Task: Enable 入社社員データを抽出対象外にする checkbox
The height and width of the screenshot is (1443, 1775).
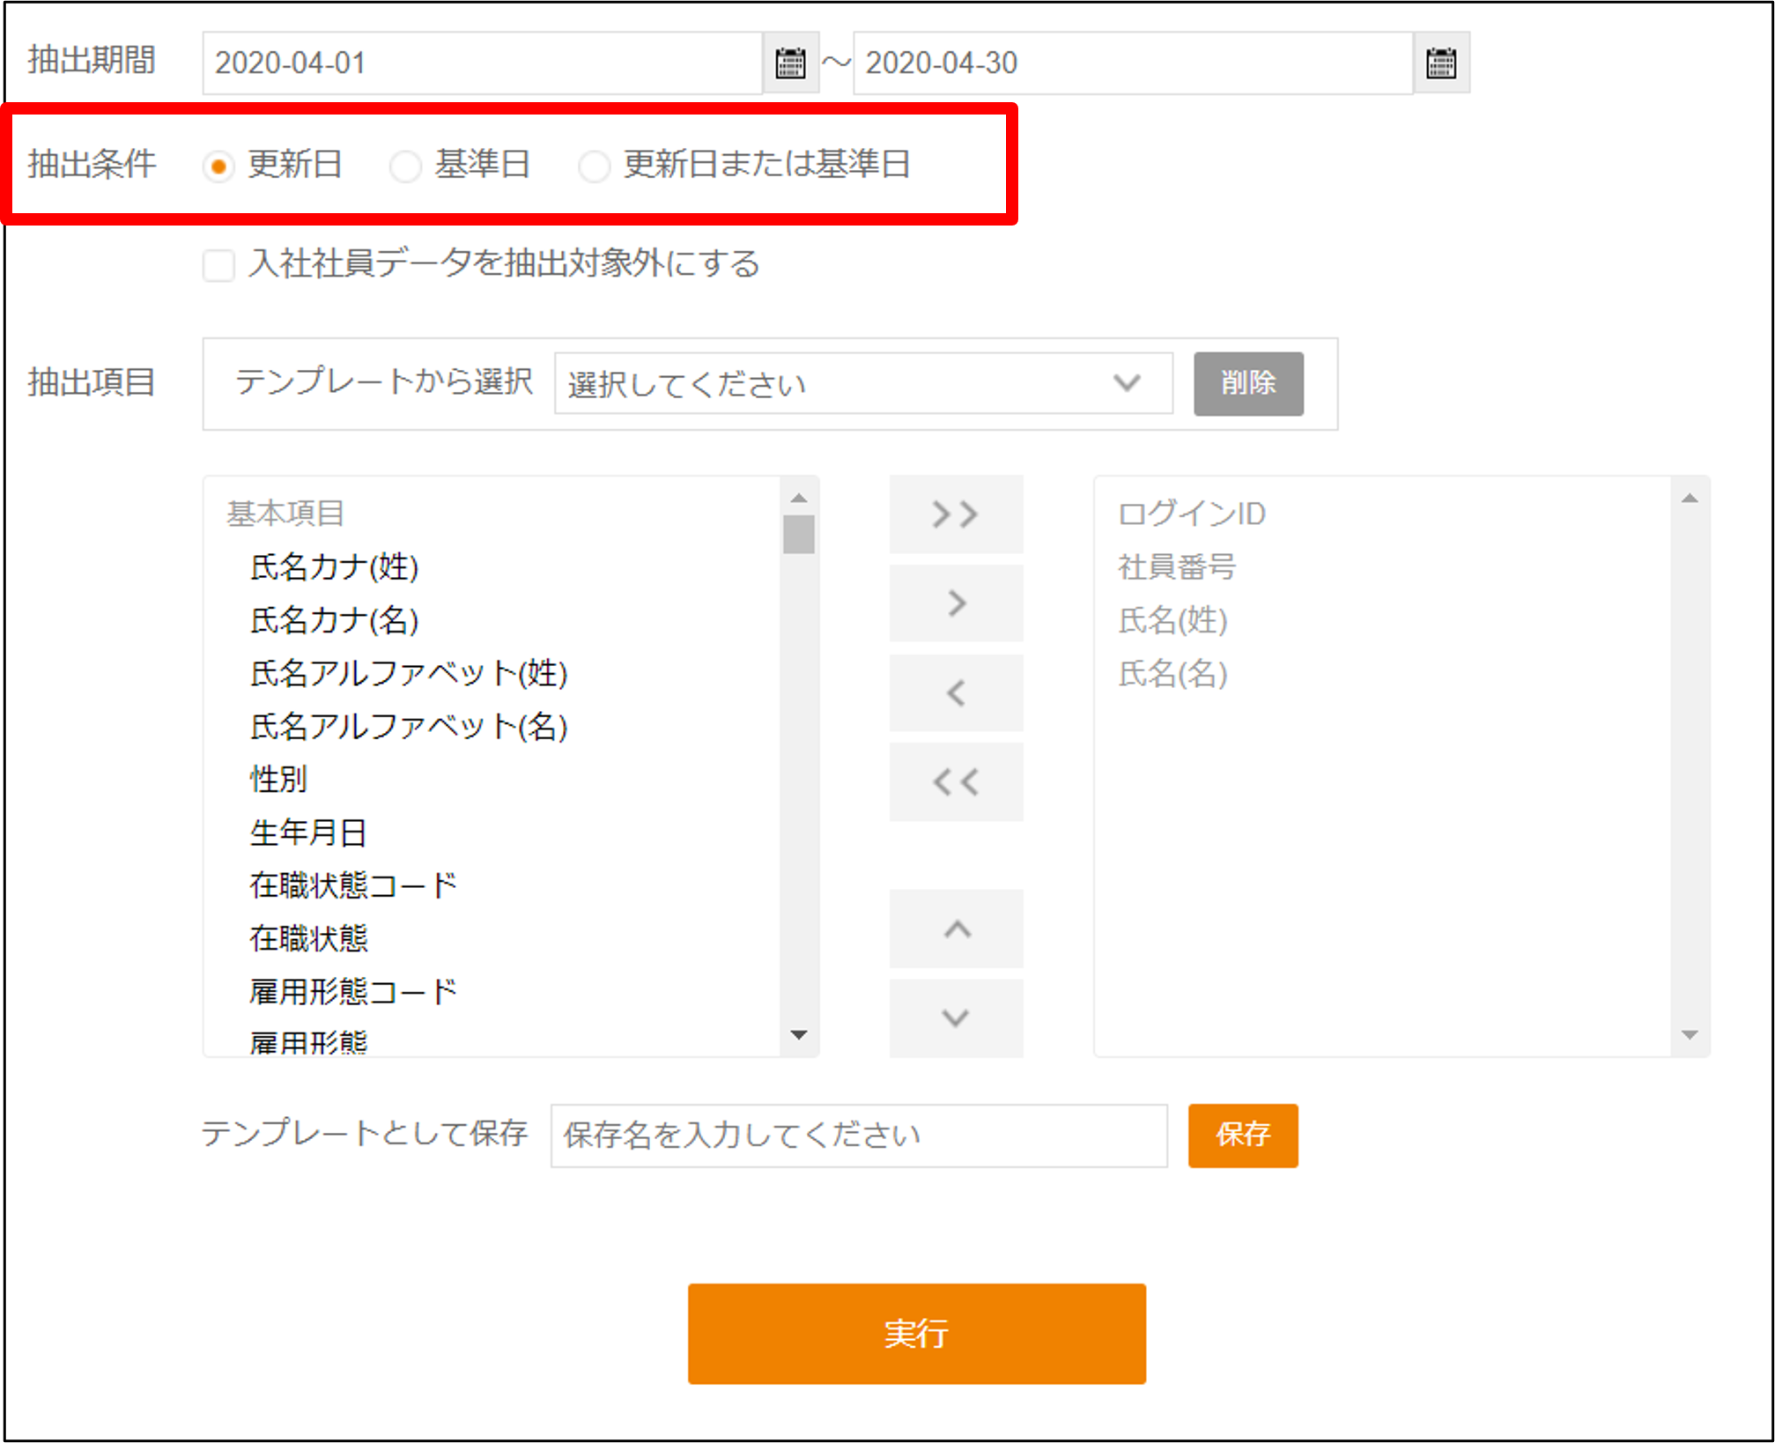Action: tap(218, 264)
